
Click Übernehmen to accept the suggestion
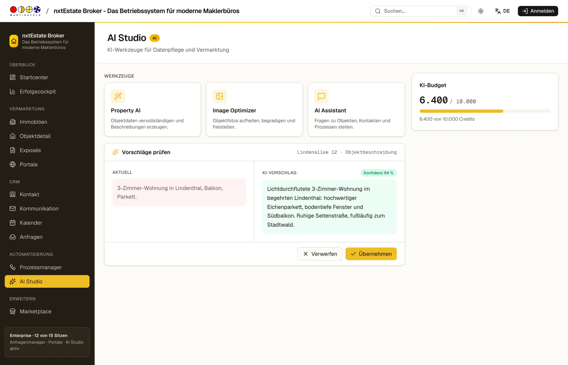[x=371, y=254]
